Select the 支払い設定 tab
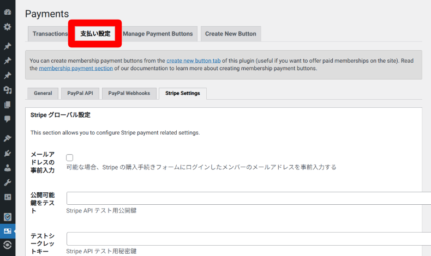Image resolution: width=431 pixels, height=256 pixels. tap(95, 34)
